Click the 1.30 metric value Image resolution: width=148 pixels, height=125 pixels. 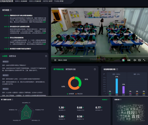(x=61, y=107)
